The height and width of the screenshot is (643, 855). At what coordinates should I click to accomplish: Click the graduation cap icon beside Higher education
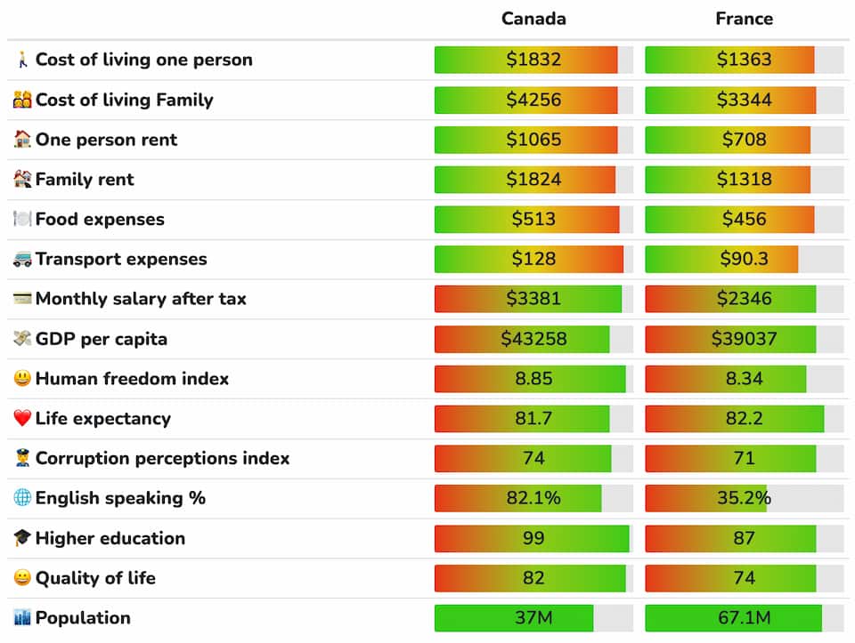coord(22,538)
